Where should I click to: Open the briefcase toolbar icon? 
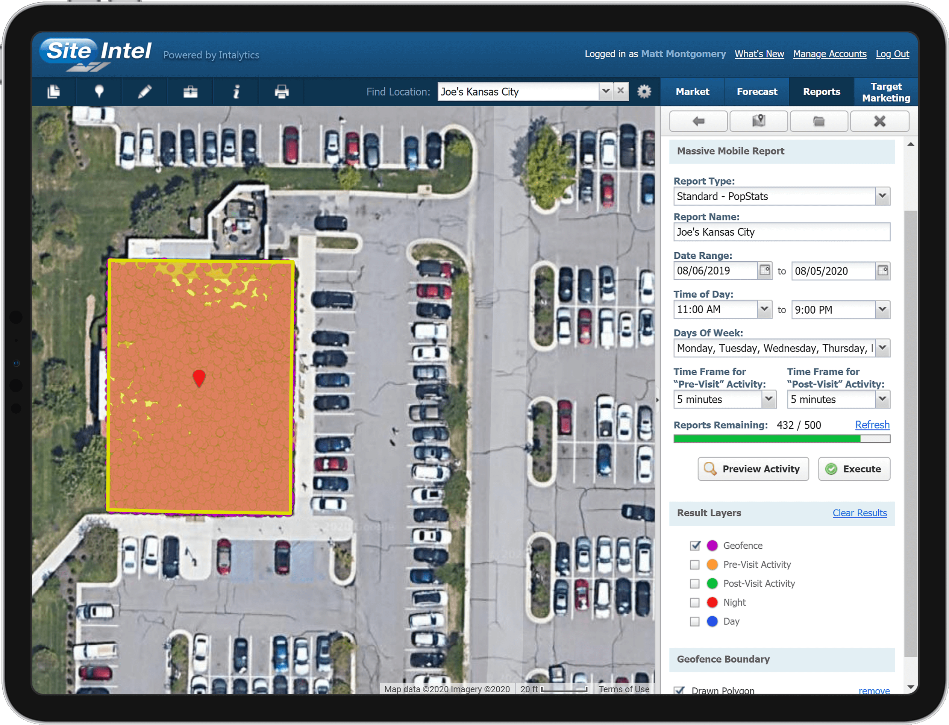(x=190, y=91)
